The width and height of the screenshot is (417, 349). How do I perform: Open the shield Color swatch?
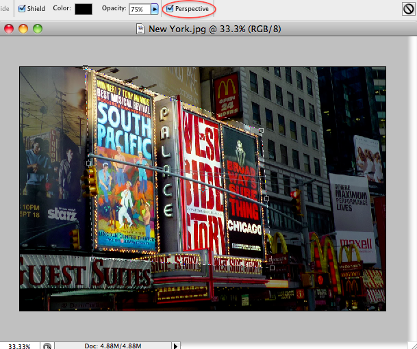[x=84, y=9]
